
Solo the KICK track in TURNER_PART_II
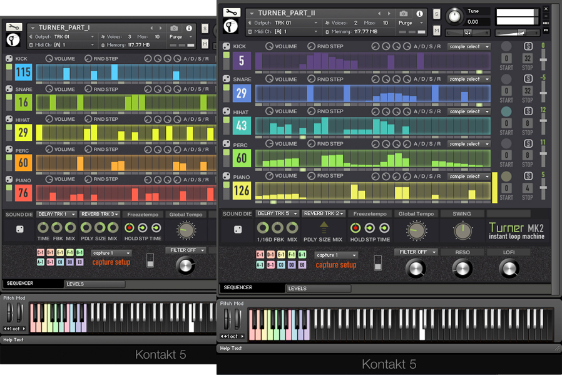528,46
